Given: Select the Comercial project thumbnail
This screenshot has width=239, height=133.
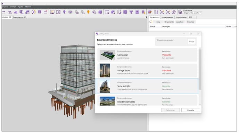Looking at the screenshot, I should click(107, 55).
